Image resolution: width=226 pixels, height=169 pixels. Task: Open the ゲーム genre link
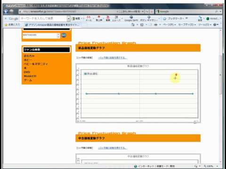28,80
